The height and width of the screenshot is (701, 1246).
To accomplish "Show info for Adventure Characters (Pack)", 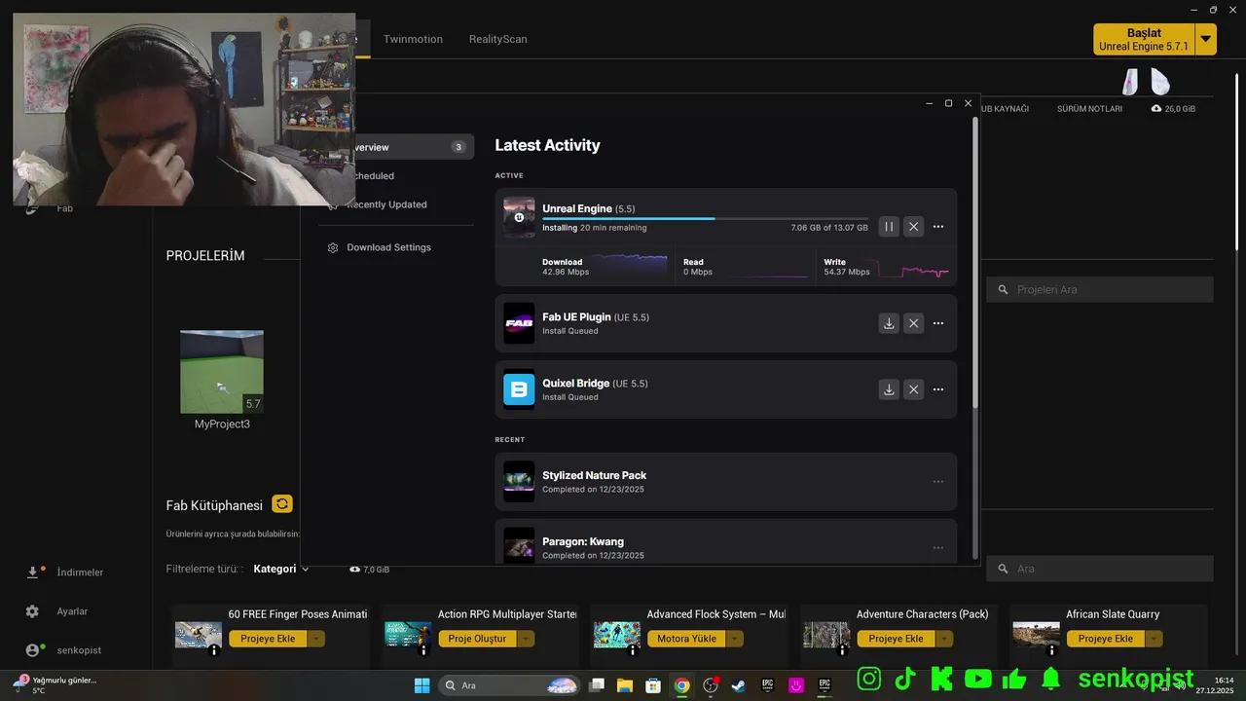I will click(842, 650).
